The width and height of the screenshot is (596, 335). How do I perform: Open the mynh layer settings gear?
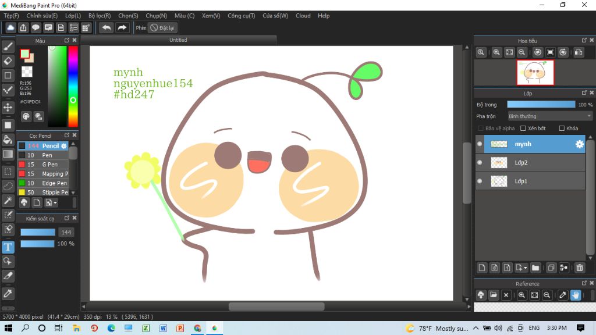point(579,144)
